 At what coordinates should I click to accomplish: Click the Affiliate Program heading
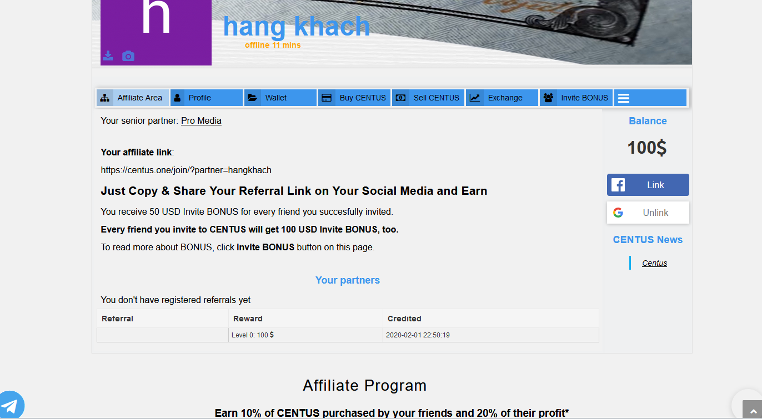click(x=365, y=386)
